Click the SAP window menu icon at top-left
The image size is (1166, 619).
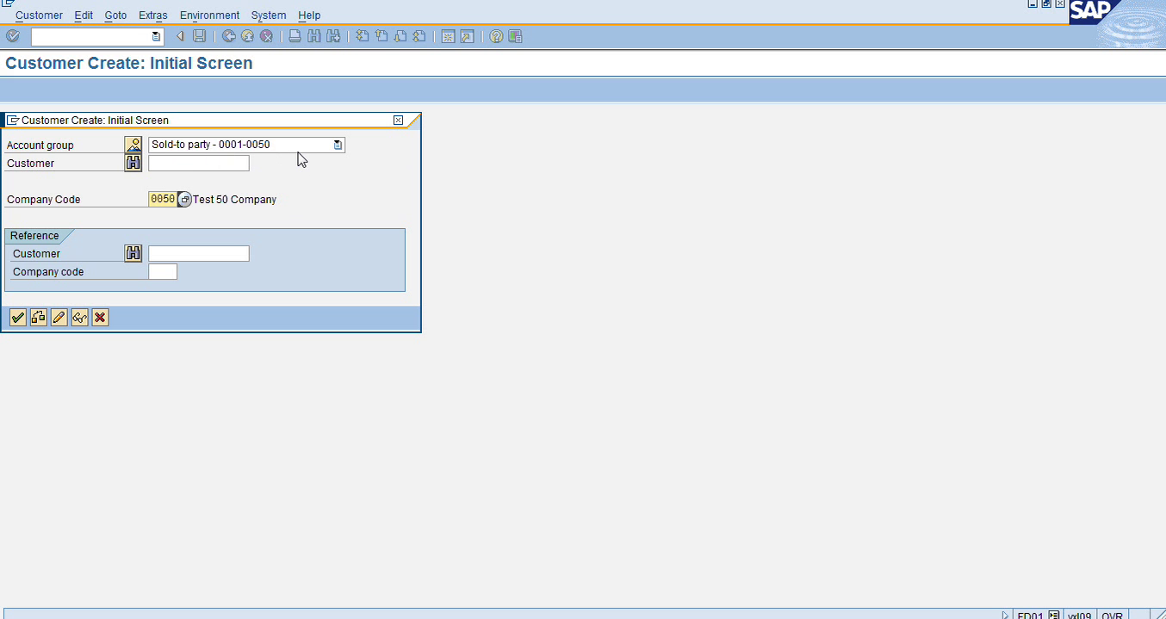pos(8,4)
